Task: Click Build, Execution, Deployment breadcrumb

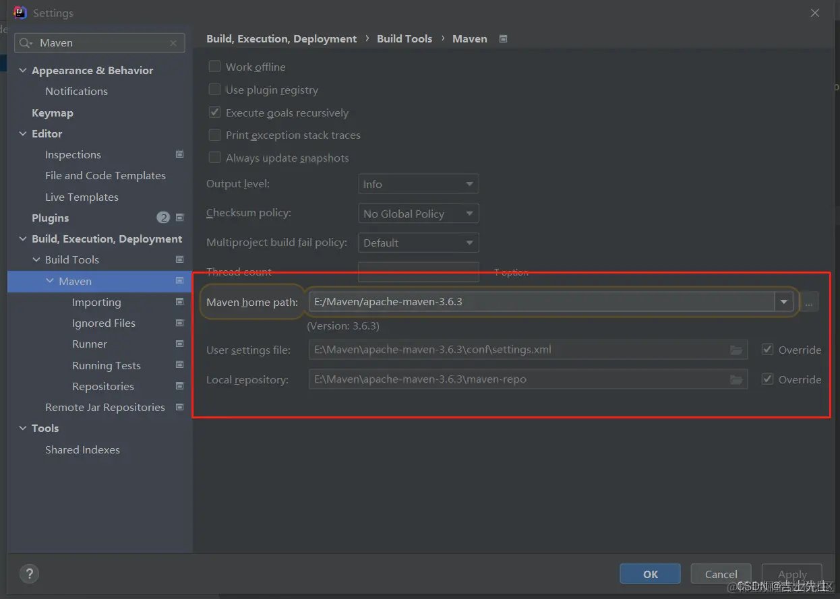Action: (281, 39)
